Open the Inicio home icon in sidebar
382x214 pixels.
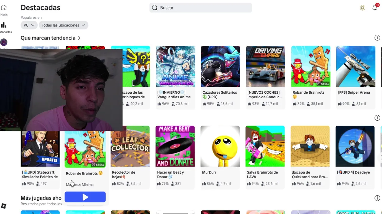coord(4,8)
